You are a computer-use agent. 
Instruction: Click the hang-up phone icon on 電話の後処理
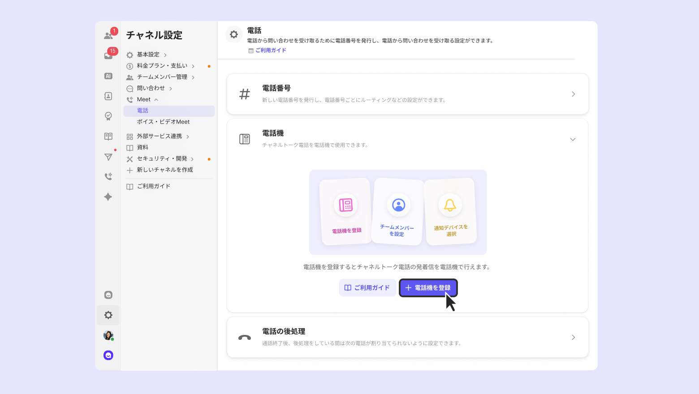(x=245, y=338)
